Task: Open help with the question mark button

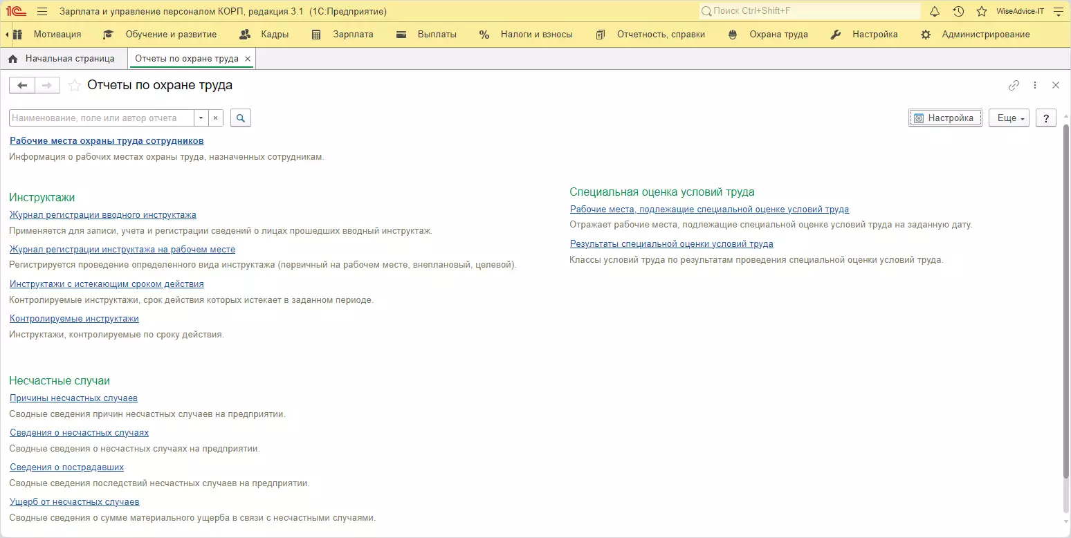Action: pyautogui.click(x=1046, y=118)
